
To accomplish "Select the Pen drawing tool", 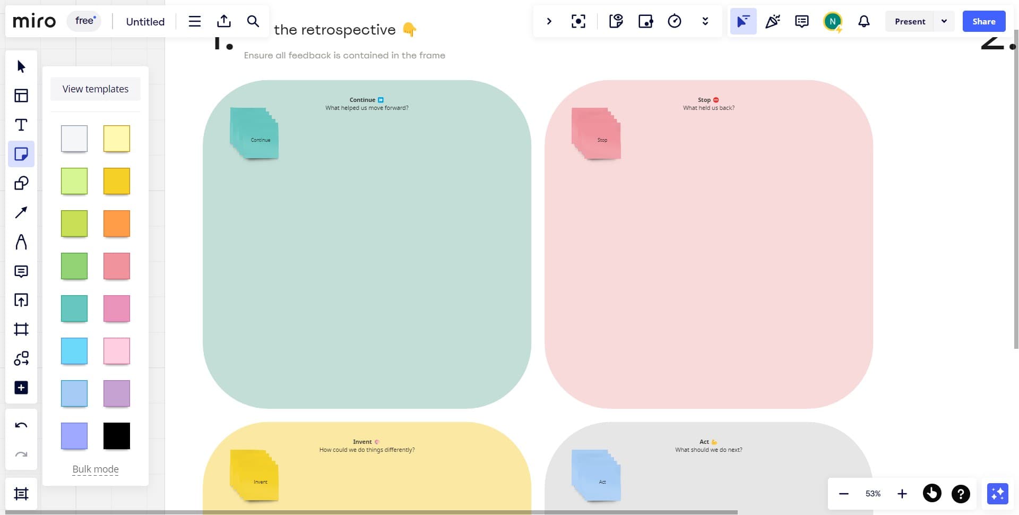I will 21,242.
